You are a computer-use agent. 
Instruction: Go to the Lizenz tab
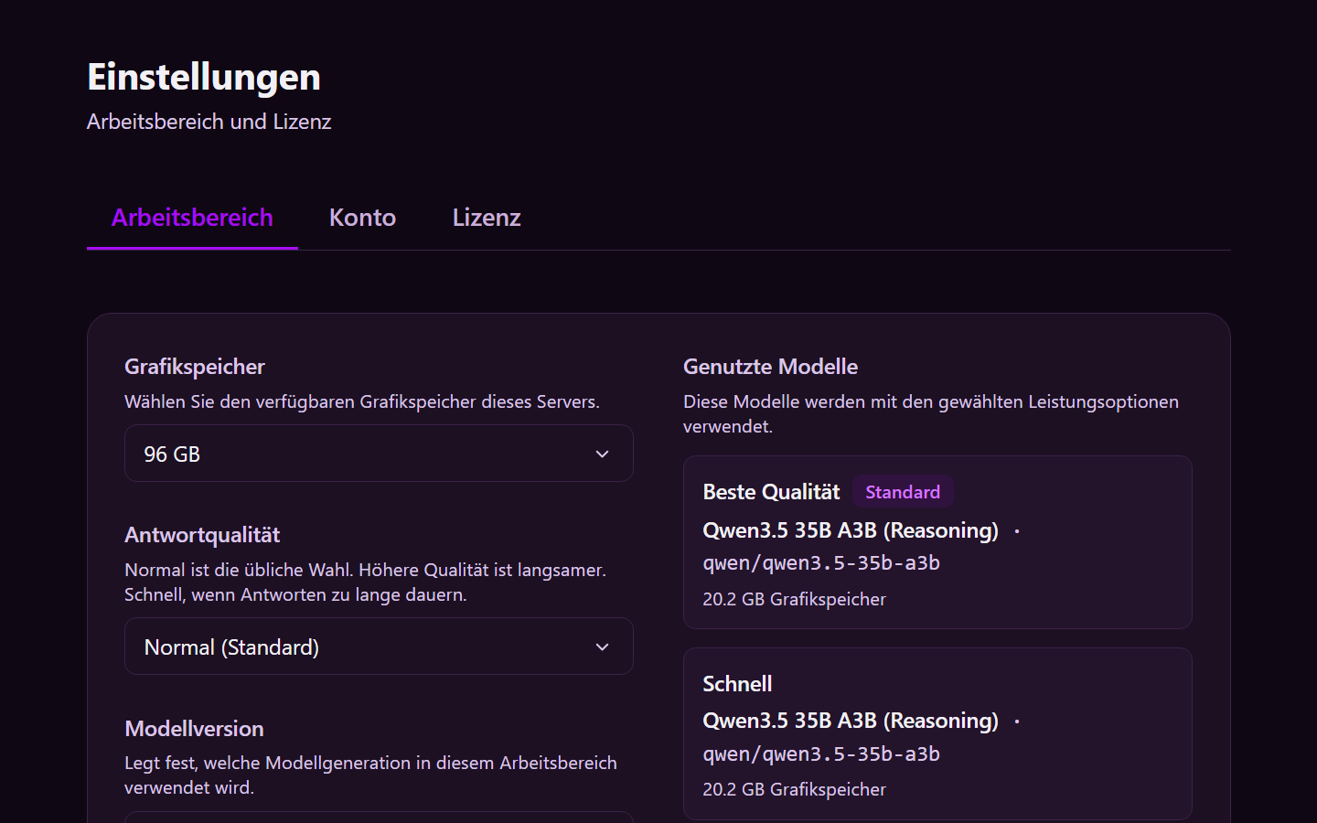pos(487,218)
